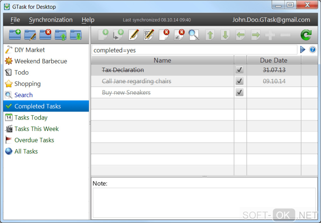Screen dimensions: 321x223
Task: Open filter help question mark icon
Action: click(x=313, y=50)
